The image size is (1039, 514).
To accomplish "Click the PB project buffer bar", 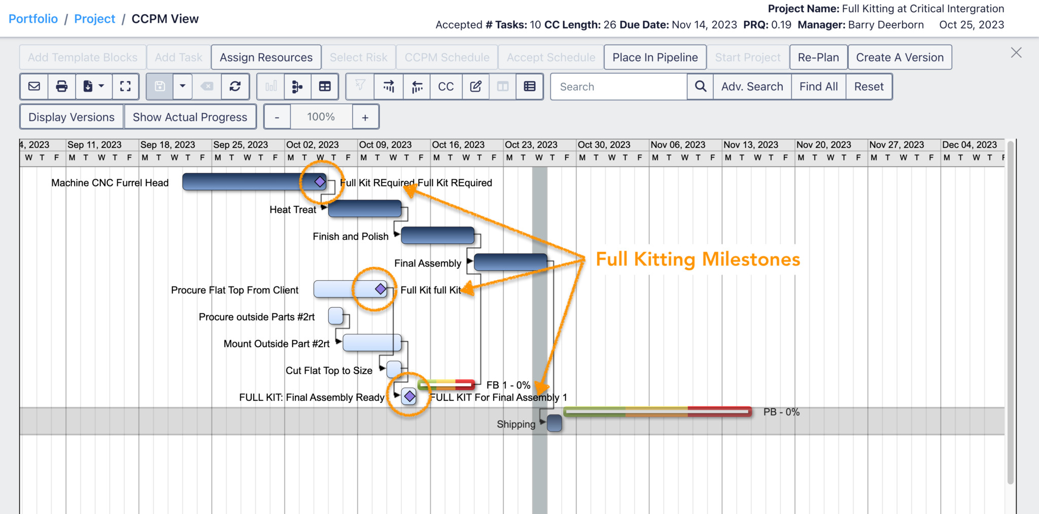I will coord(657,412).
